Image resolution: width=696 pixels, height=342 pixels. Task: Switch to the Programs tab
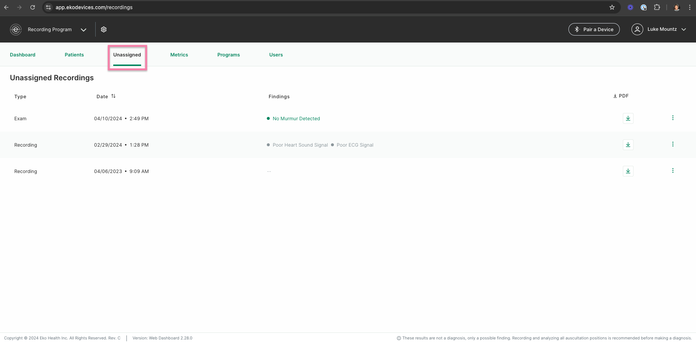229,55
